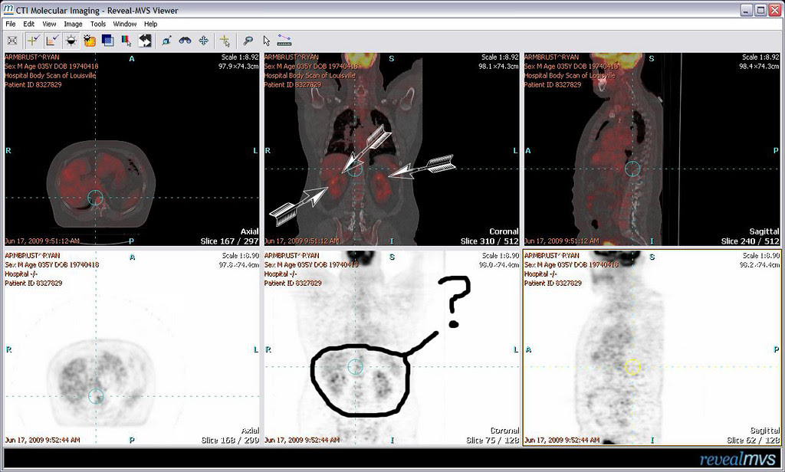This screenshot has width=785, height=472.
Task: Toggle the axes overlay tool with checkmark
Action: click(x=52, y=41)
